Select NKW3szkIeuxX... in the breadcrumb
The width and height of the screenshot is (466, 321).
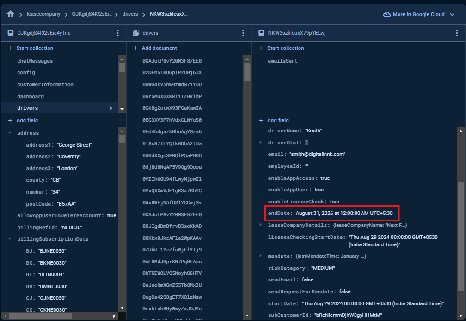tap(169, 14)
